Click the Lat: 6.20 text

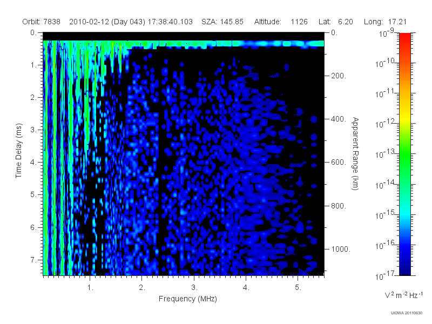coord(335,22)
